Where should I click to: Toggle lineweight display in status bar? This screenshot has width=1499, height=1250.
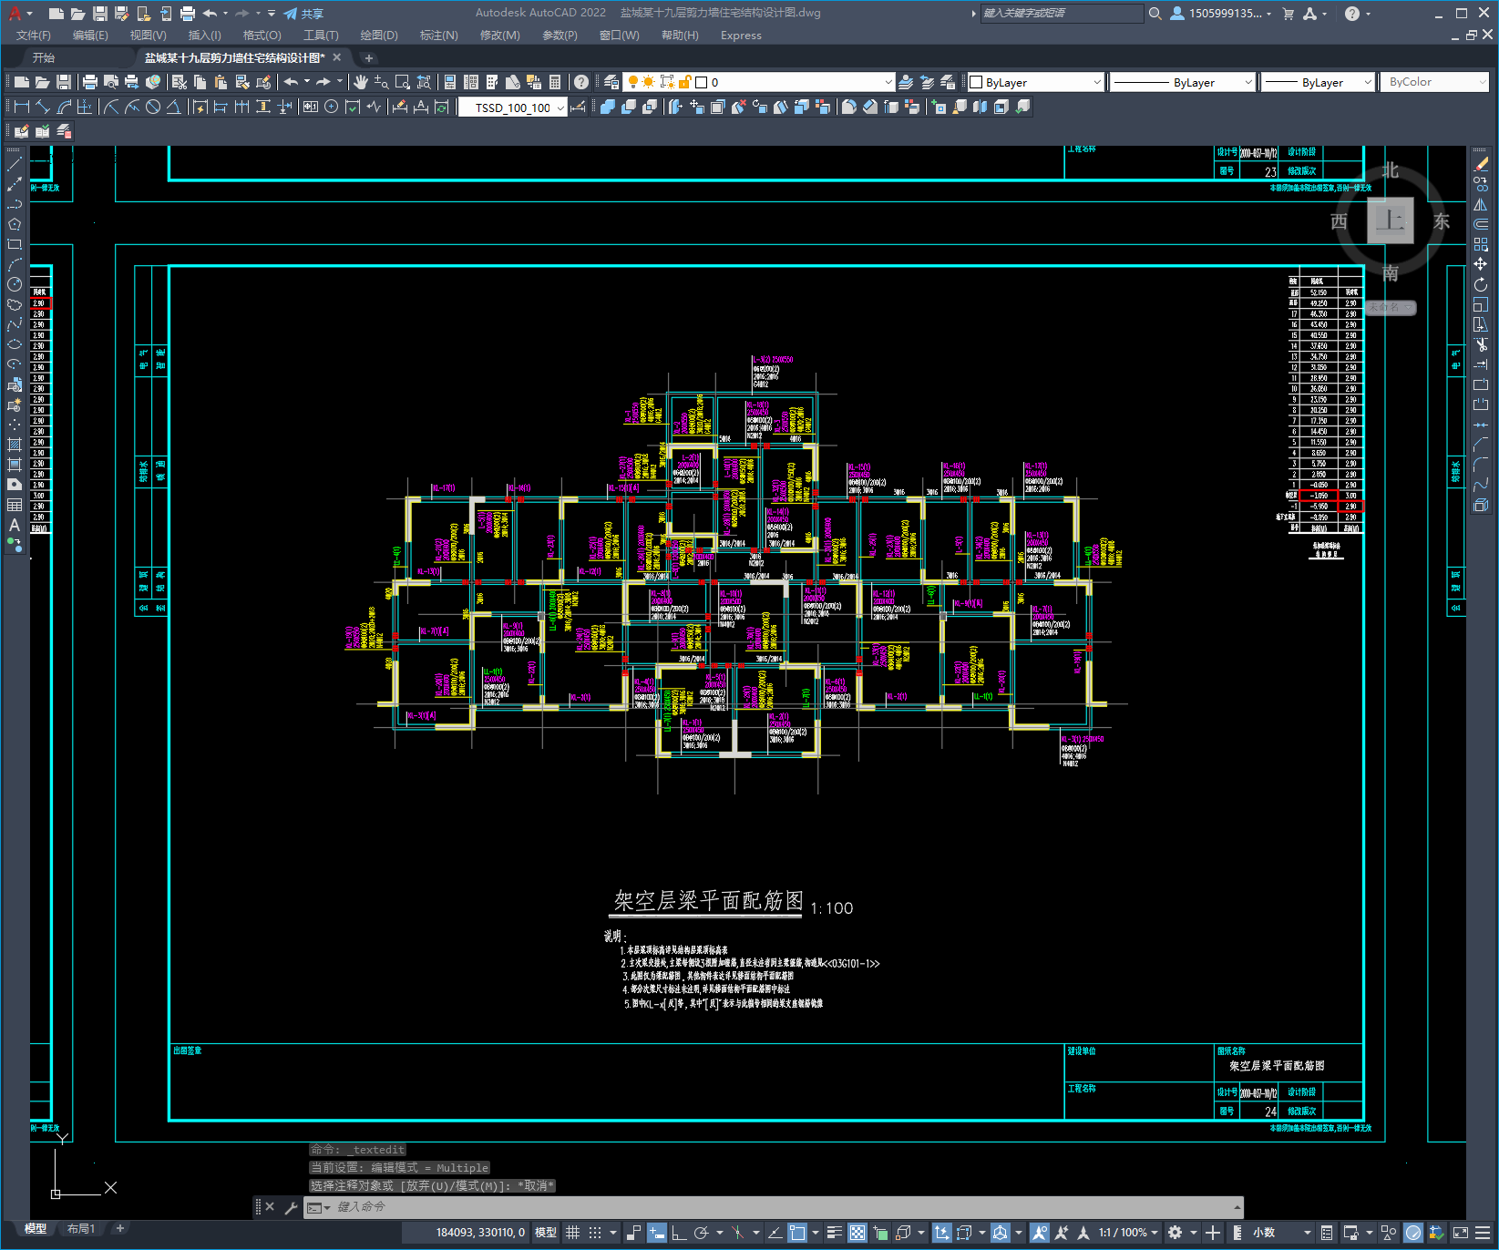tap(835, 1233)
